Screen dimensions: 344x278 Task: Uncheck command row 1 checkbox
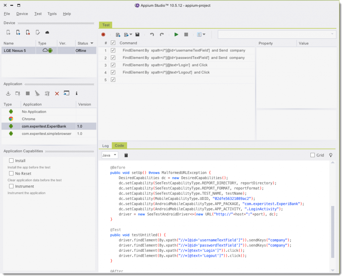pyautogui.click(x=113, y=50)
